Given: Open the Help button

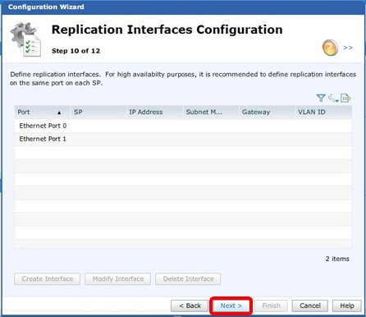Looking at the screenshot, I should [347, 306].
